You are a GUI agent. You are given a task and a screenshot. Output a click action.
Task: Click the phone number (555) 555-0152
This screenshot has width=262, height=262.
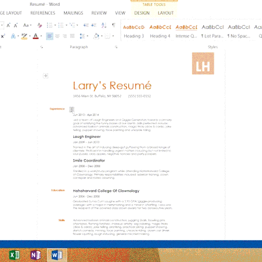point(139,96)
